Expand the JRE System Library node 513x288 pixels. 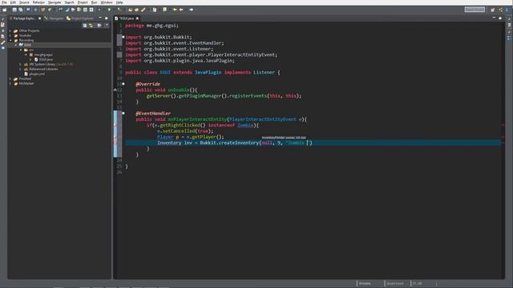tap(21, 64)
